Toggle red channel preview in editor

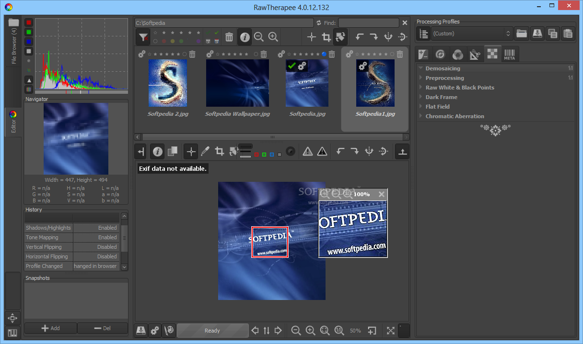tap(257, 155)
